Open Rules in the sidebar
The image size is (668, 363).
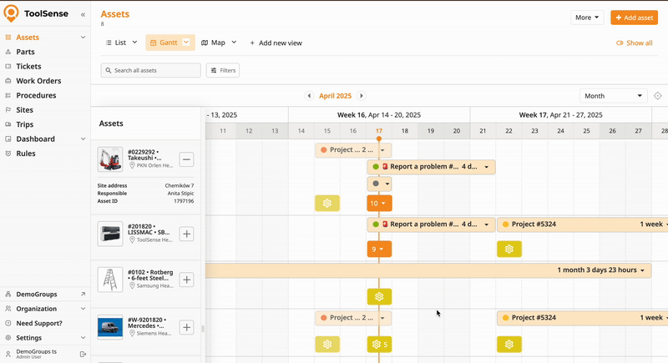(26, 154)
